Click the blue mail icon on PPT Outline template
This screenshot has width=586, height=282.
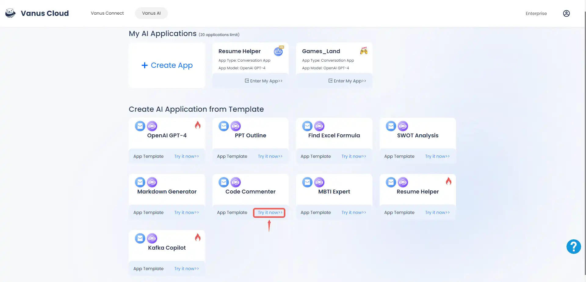pos(224,126)
